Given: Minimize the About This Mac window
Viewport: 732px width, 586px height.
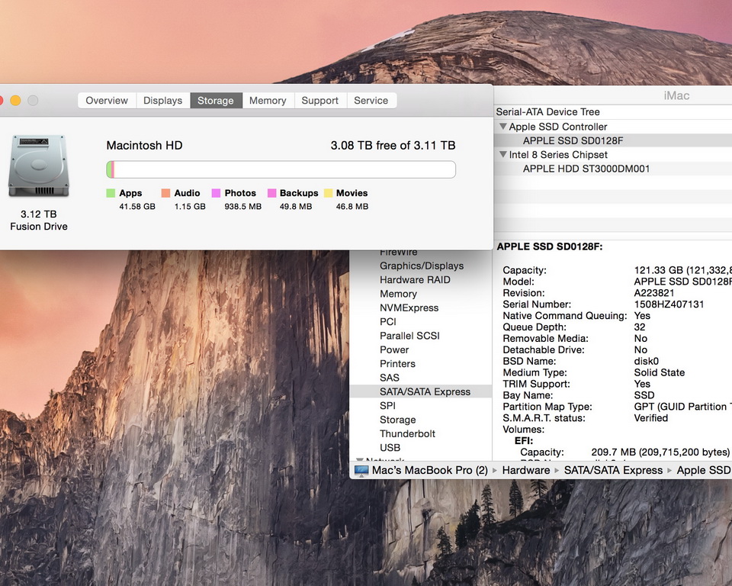Looking at the screenshot, I should (15, 101).
